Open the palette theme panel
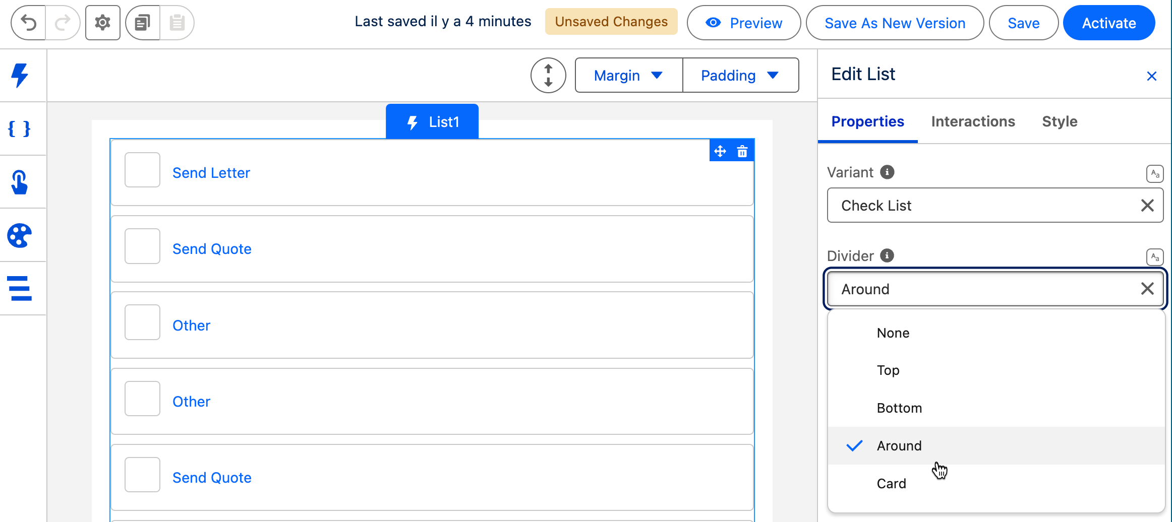Screen dimensions: 1172x522 (x=20, y=235)
